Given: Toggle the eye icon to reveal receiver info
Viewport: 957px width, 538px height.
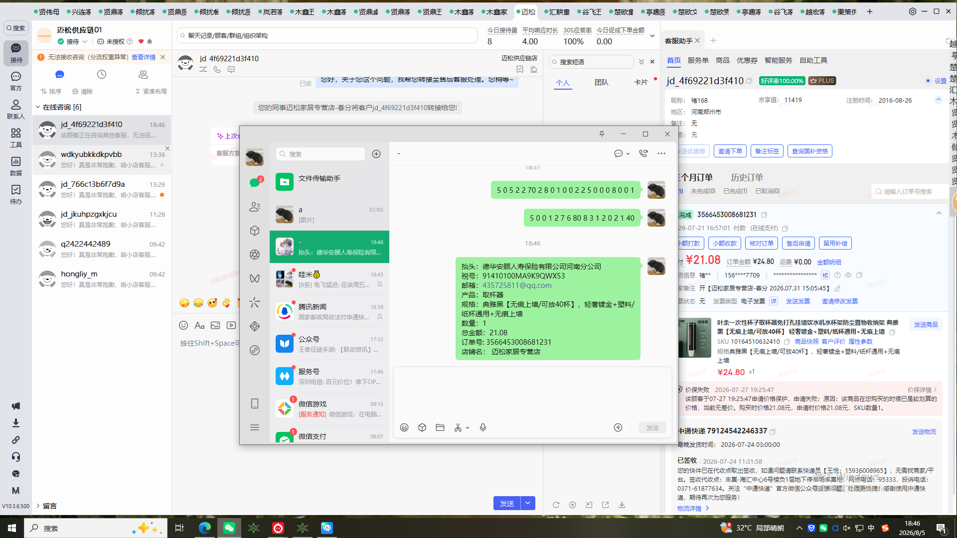Looking at the screenshot, I should coord(848,275).
